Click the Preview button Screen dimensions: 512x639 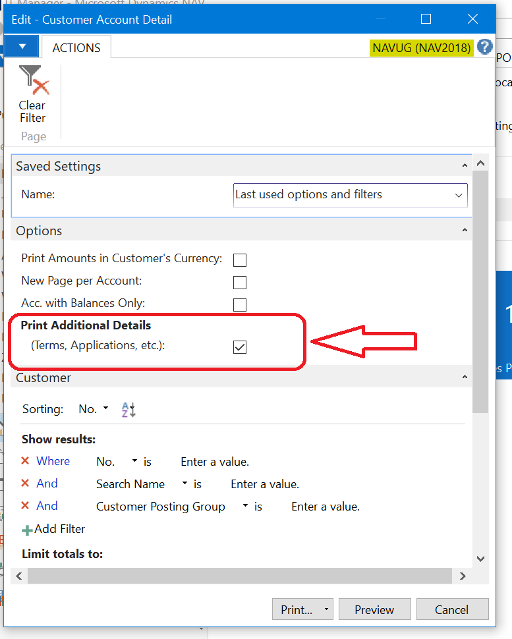374,609
